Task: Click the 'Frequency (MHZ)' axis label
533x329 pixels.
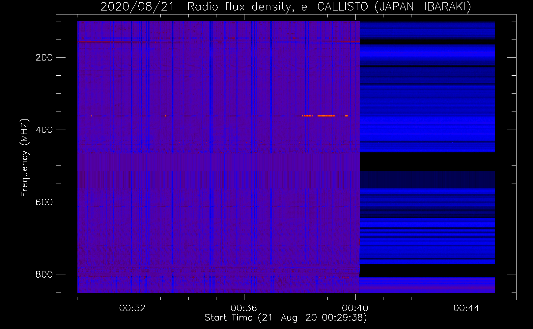Action: [25, 158]
